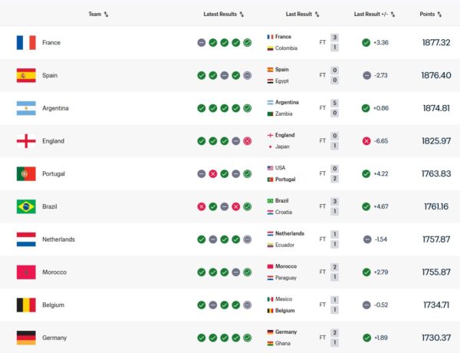The width and height of the screenshot is (460, 353).
Task: Click the red cross icon beside -6.65
Action: (x=366, y=141)
